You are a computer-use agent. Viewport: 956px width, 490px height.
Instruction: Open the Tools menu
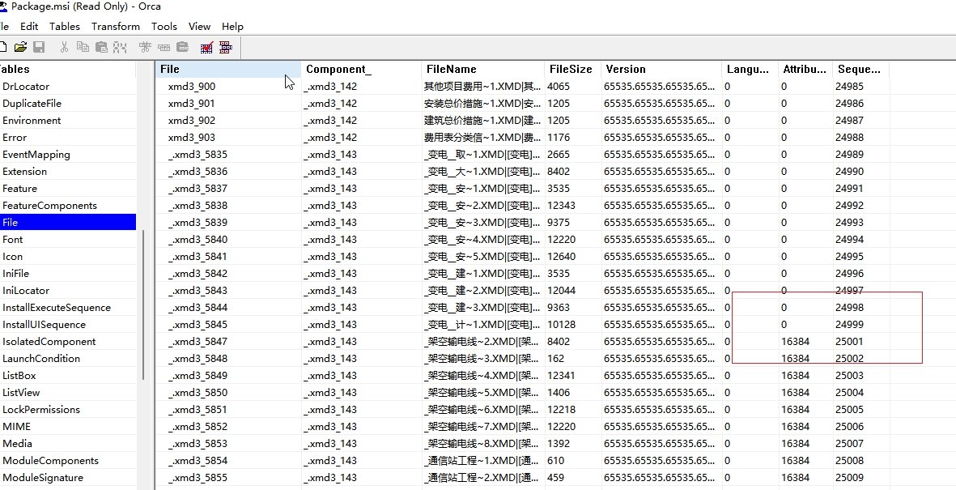tap(164, 26)
